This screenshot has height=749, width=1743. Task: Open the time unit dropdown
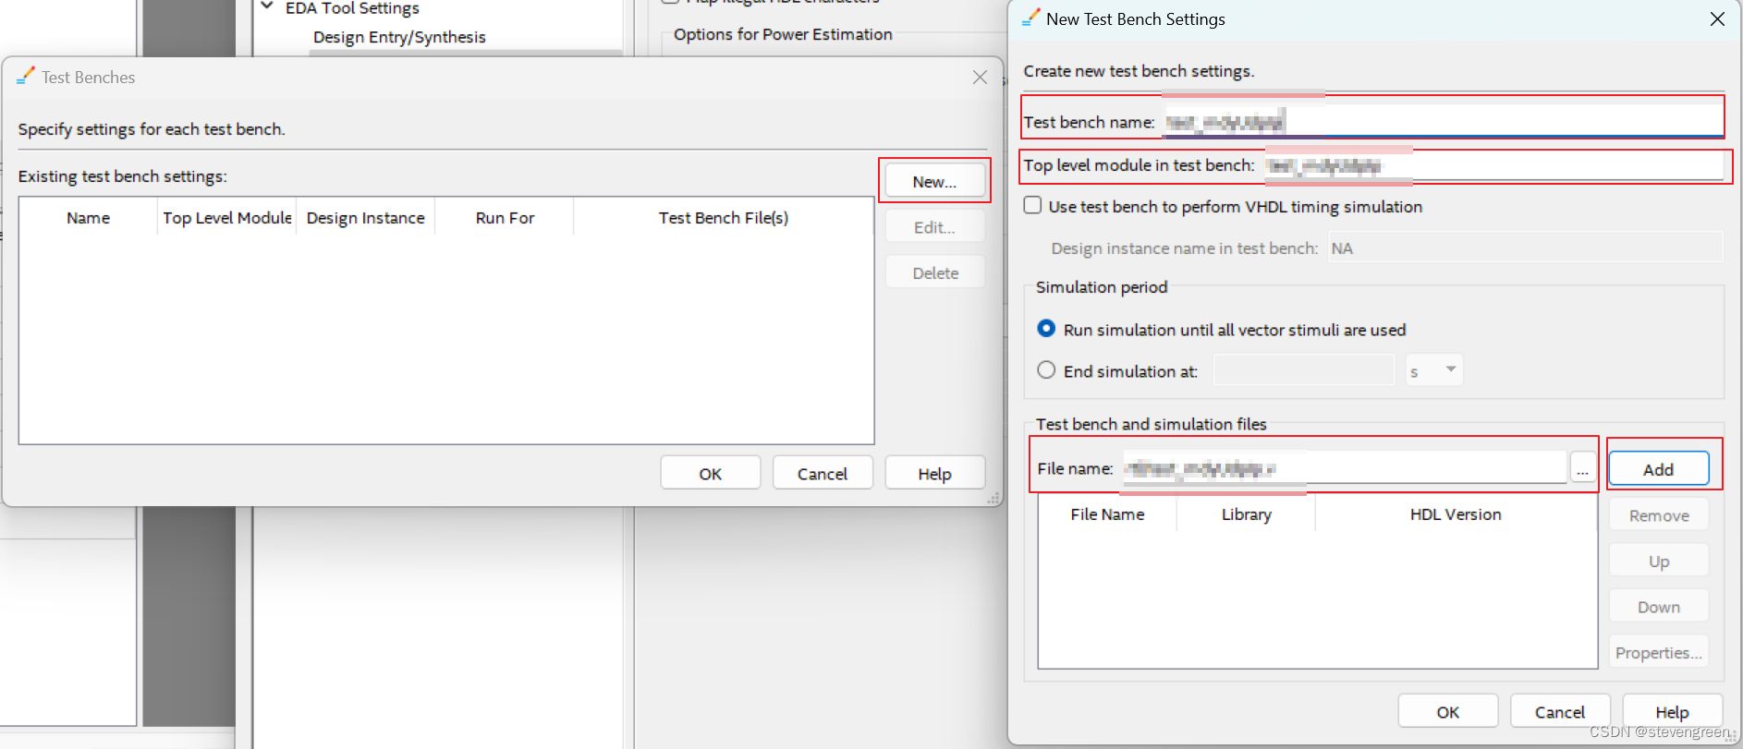pyautogui.click(x=1434, y=370)
